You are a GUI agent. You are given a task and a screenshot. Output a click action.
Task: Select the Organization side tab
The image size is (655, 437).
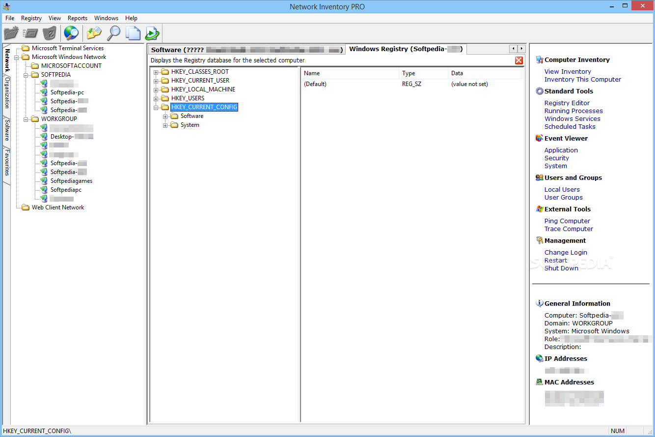tap(7, 92)
